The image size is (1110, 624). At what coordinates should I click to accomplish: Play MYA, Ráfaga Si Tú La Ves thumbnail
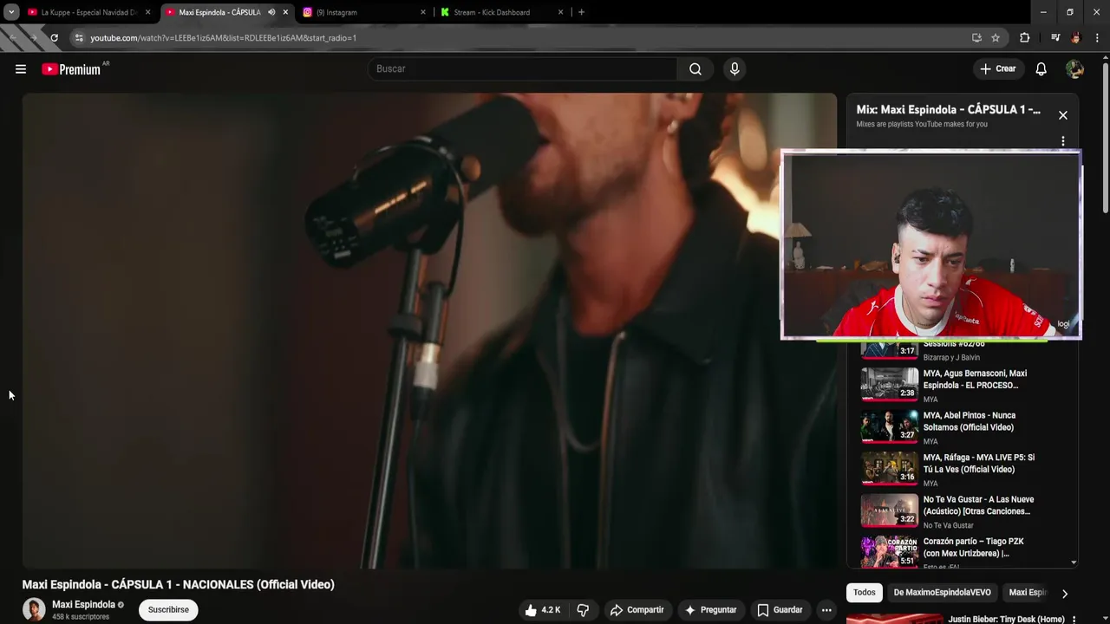[x=889, y=469]
